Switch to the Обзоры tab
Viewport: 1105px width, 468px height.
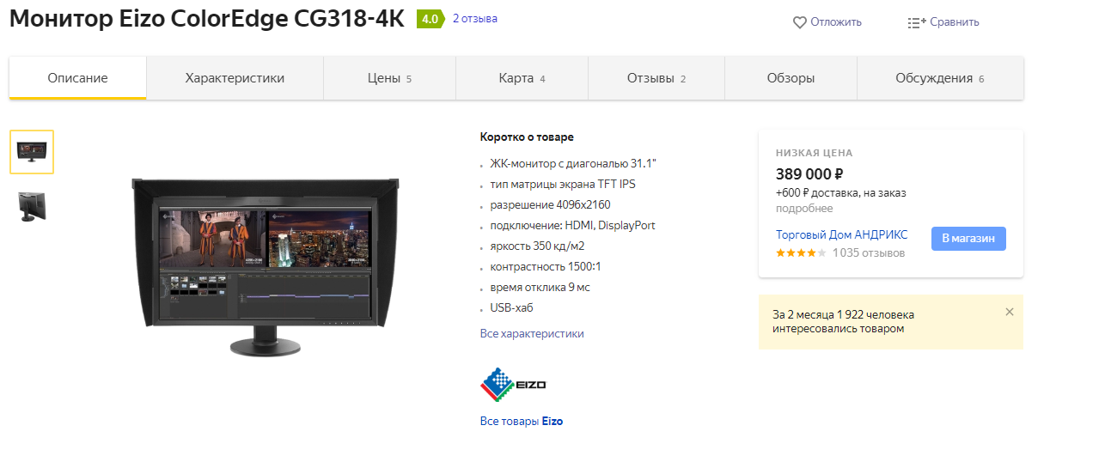[x=791, y=78]
